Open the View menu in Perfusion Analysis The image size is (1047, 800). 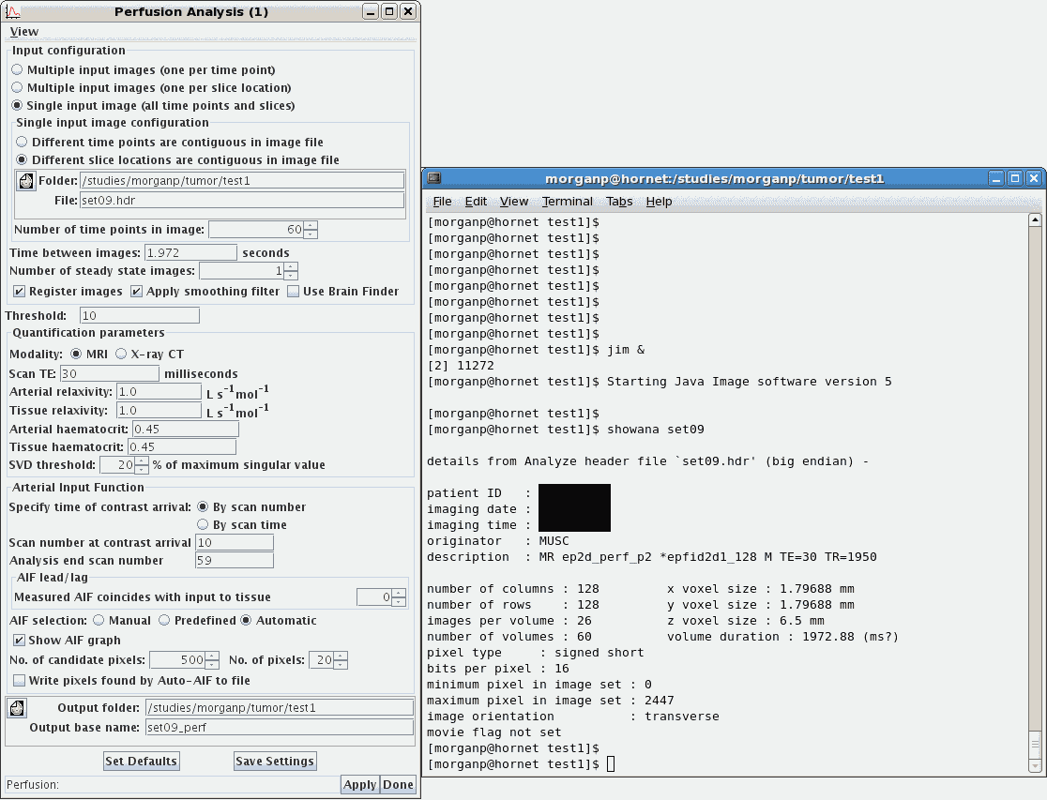coord(24,32)
